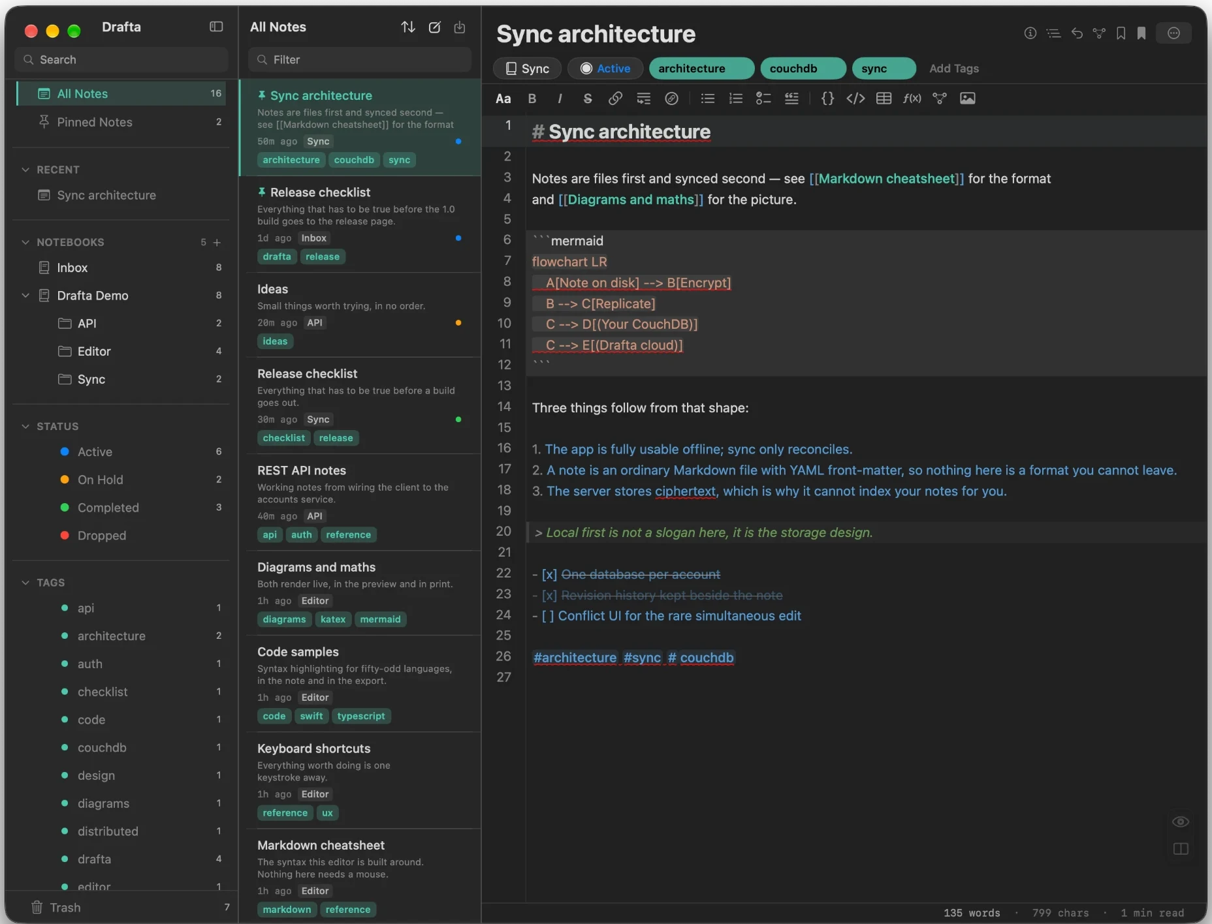Apply bold formatting
This screenshot has height=924, width=1212.
click(x=532, y=99)
